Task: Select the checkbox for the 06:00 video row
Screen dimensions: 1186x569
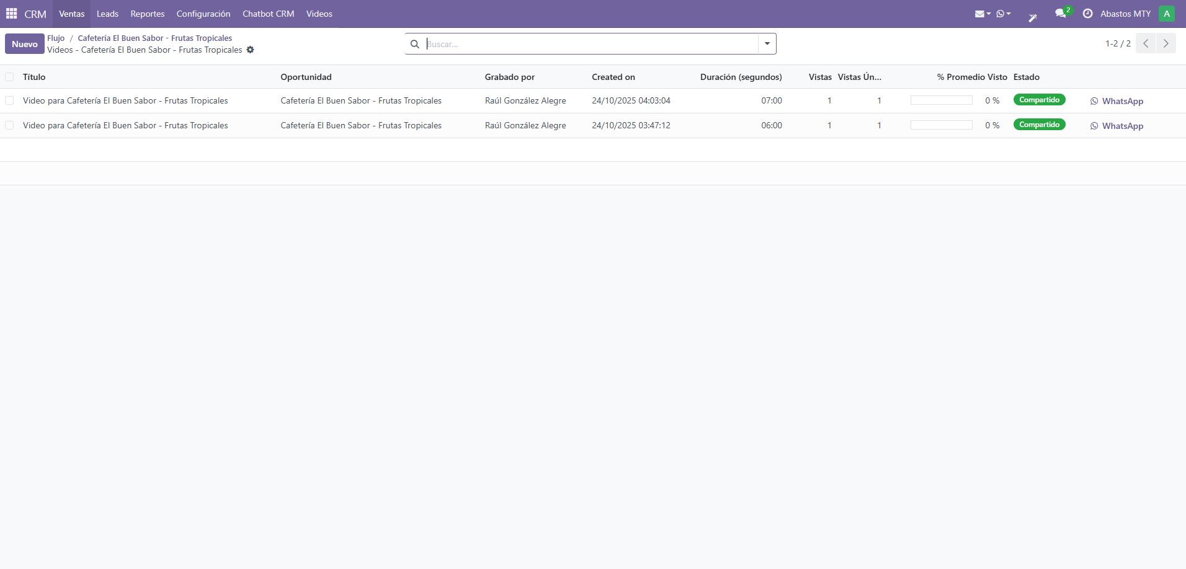Action: (9, 125)
